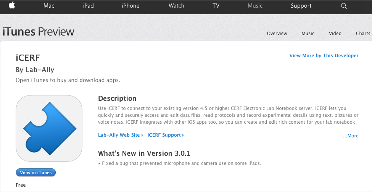Open the Charts tab
Screen dimensions: 372x192
click(x=363, y=34)
